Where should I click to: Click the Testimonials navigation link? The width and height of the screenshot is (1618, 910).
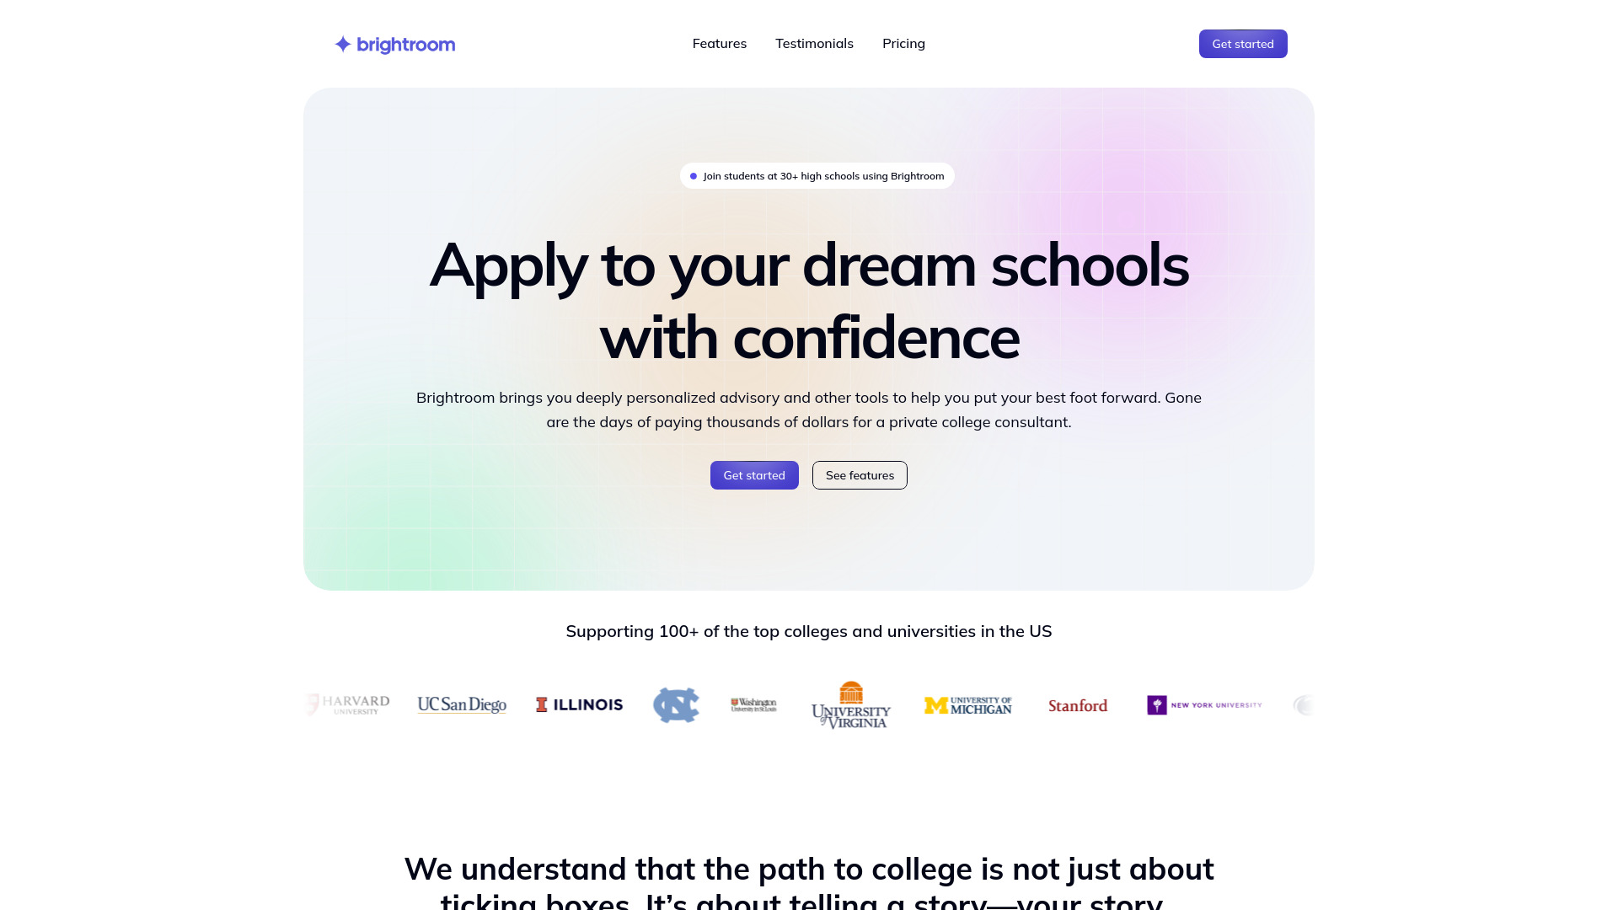[815, 43]
